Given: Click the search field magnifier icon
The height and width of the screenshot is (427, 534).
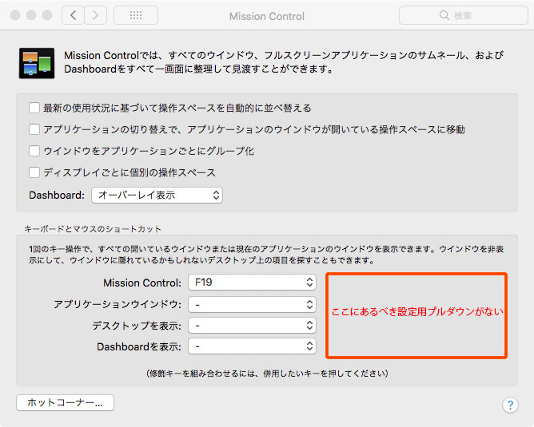Looking at the screenshot, I should coord(444,15).
